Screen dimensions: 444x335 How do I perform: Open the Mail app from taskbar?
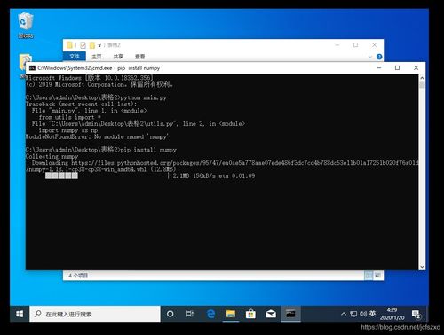tap(271, 314)
